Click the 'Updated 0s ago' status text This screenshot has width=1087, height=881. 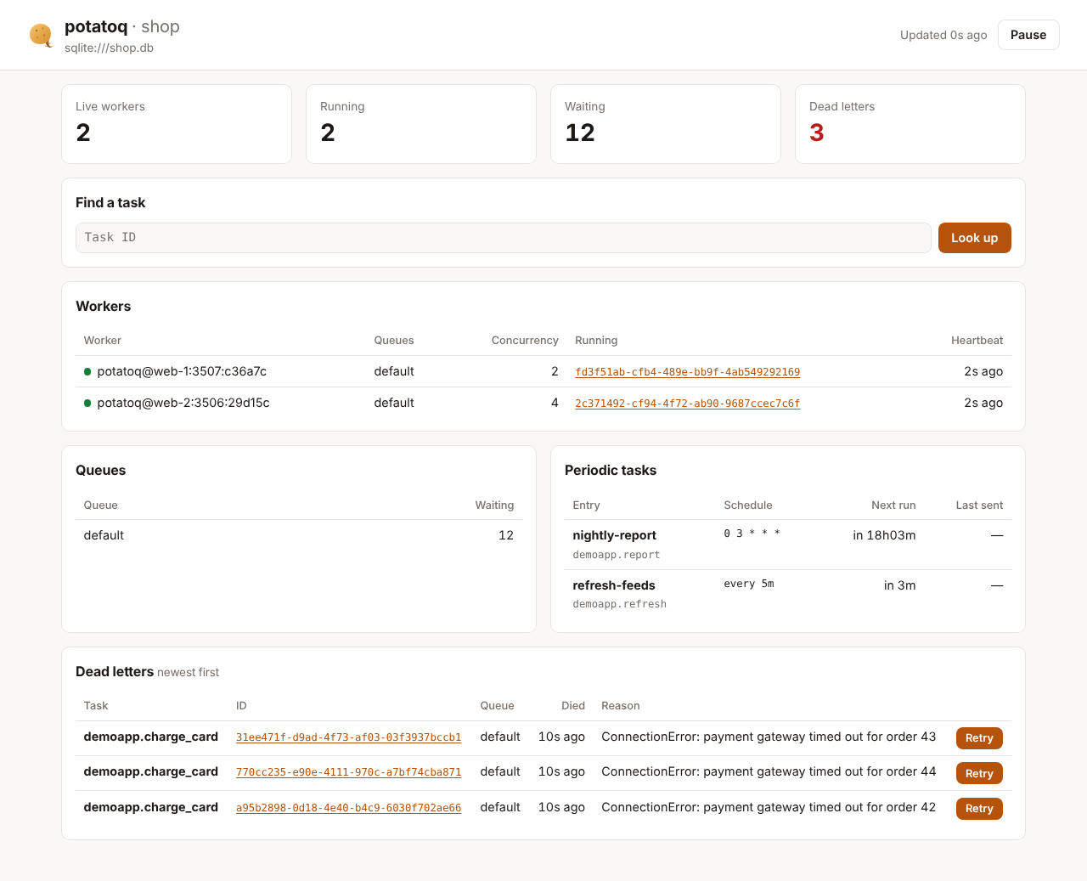(x=943, y=35)
